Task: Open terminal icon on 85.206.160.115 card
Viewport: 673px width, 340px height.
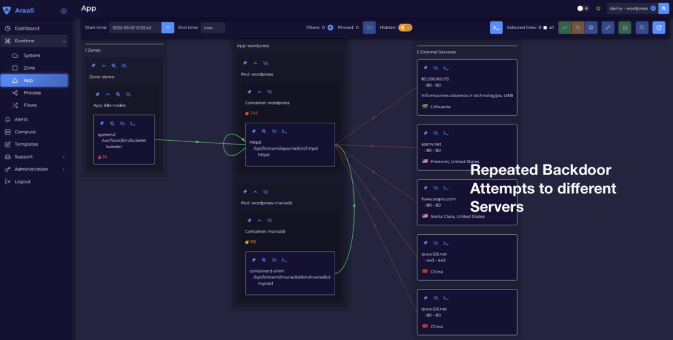Action: point(446,68)
